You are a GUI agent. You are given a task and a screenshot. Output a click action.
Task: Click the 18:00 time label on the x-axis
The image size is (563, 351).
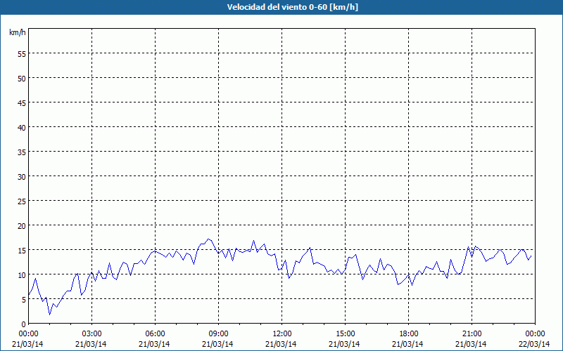click(408, 334)
